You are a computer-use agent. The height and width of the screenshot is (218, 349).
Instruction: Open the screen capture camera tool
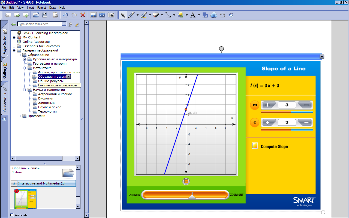(111, 15)
